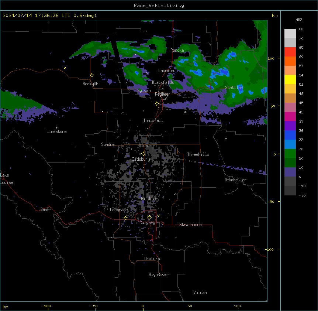Pick the blue 36 dBZ legend swatch

[x=290, y=135]
